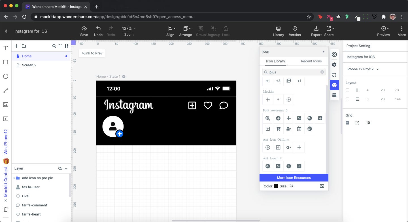Clear the plus search field

(322, 72)
